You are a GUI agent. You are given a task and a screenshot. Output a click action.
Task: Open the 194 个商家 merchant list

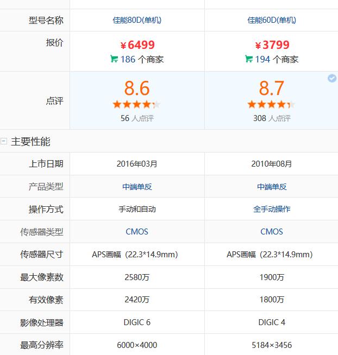click(x=277, y=59)
